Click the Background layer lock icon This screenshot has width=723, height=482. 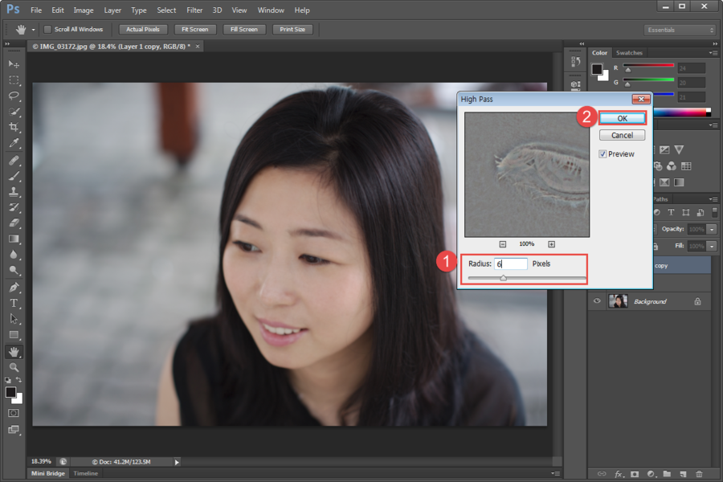tap(697, 301)
